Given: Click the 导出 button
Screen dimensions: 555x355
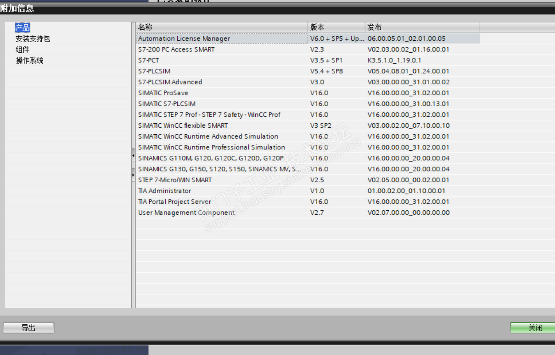Looking at the screenshot, I should [28, 328].
